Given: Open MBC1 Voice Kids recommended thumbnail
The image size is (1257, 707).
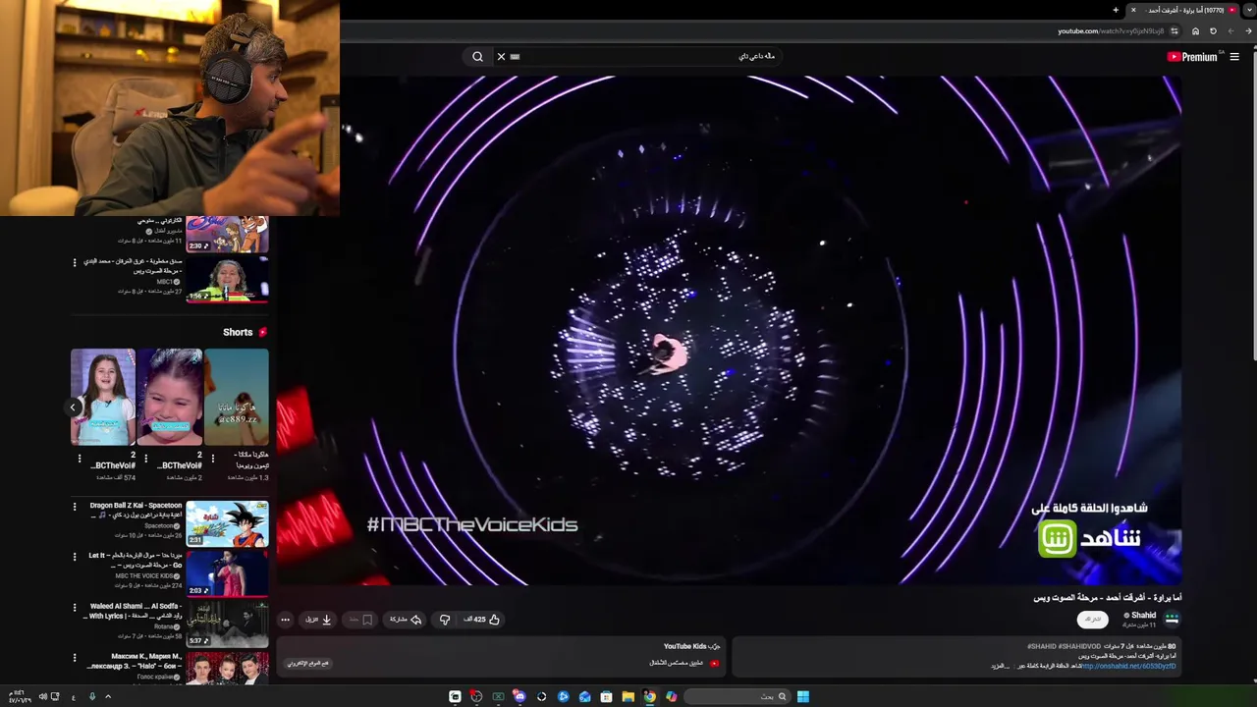Looking at the screenshot, I should pos(227,279).
